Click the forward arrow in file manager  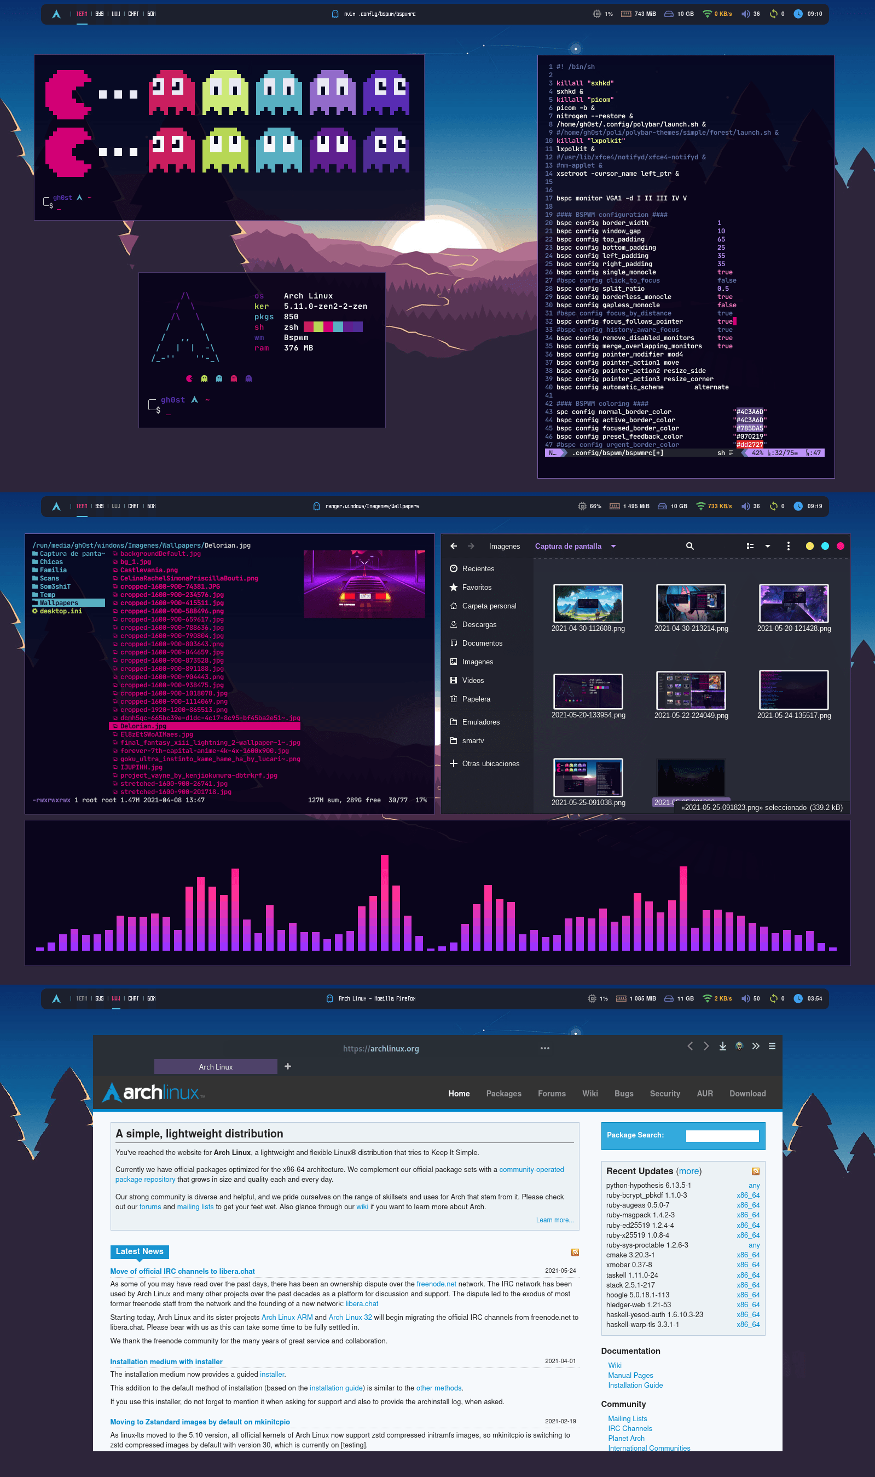[471, 546]
